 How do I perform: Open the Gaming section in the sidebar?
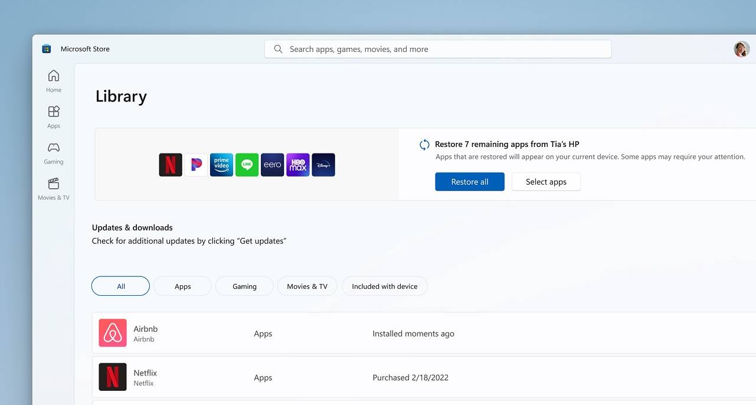coord(53,152)
